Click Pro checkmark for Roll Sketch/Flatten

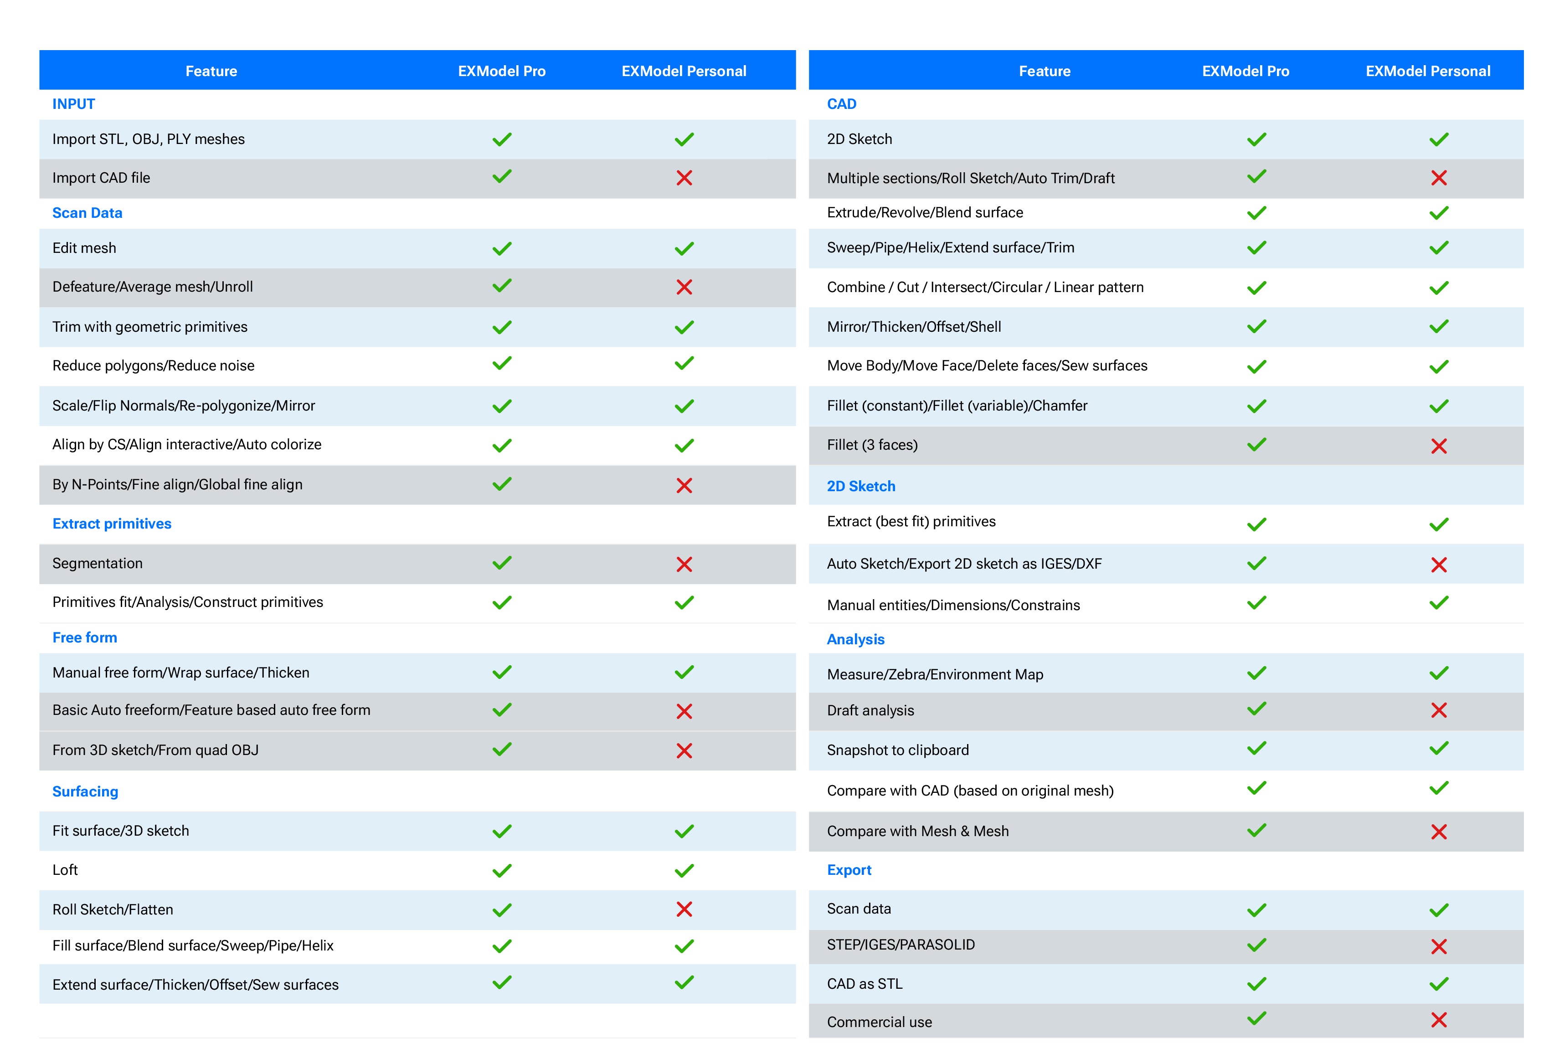click(501, 910)
